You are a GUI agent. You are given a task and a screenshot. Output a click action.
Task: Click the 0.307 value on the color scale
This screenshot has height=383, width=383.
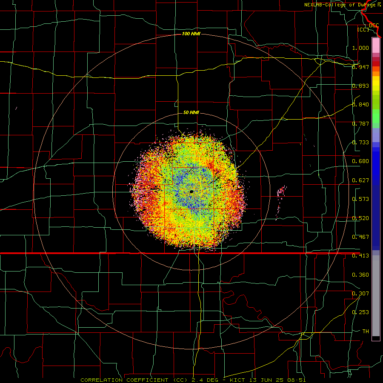tap(360, 294)
